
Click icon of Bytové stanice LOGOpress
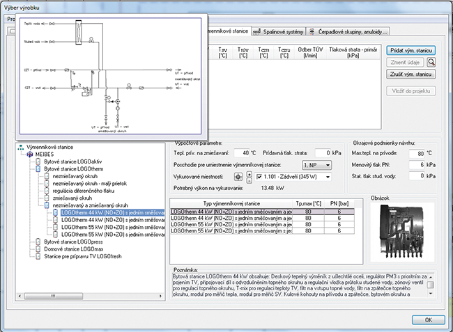(38, 242)
